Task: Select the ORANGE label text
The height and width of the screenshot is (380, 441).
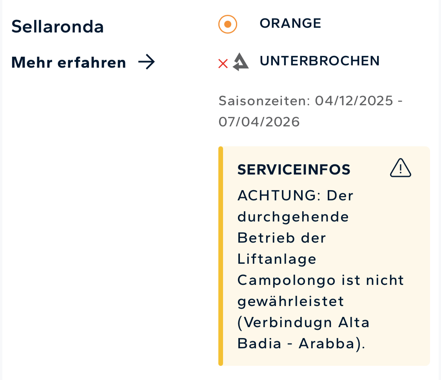Action: (x=290, y=23)
